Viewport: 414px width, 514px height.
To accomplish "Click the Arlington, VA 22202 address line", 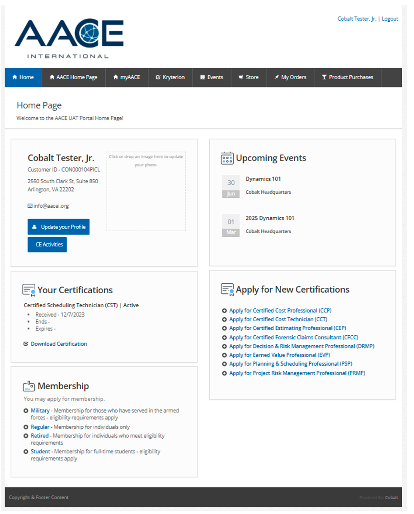I will (x=51, y=190).
